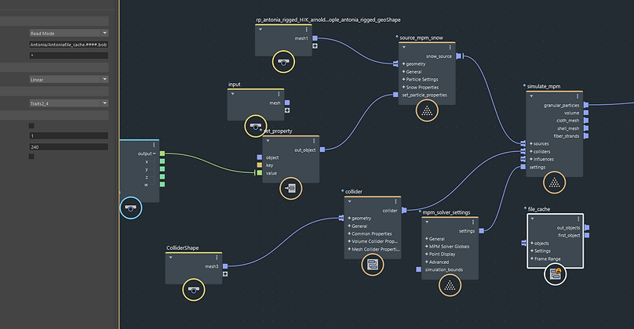Open options menu of simulate_mpm node
Image resolution: width=634 pixels, height=329 pixels.
[x=578, y=96]
